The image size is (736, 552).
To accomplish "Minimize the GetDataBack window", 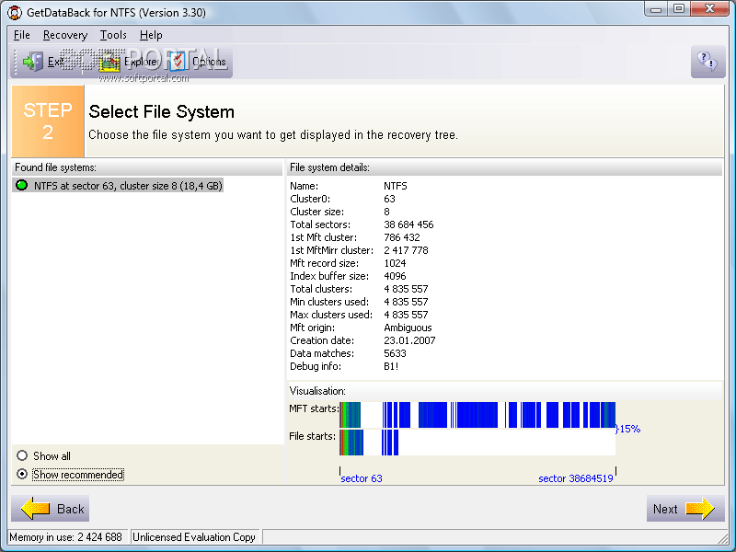I will [x=656, y=9].
